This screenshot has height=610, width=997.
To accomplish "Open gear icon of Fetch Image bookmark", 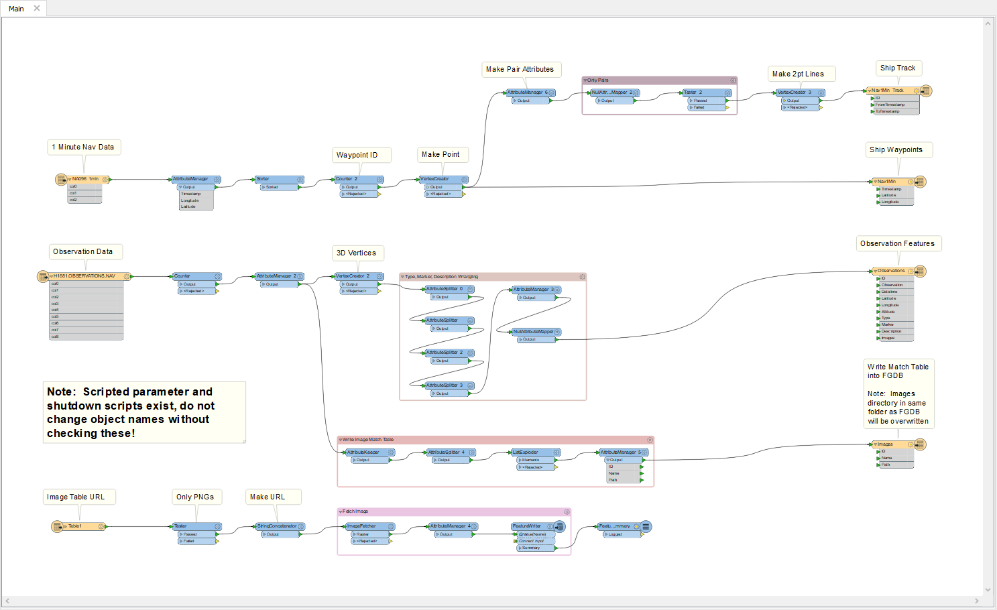I will pos(567,512).
